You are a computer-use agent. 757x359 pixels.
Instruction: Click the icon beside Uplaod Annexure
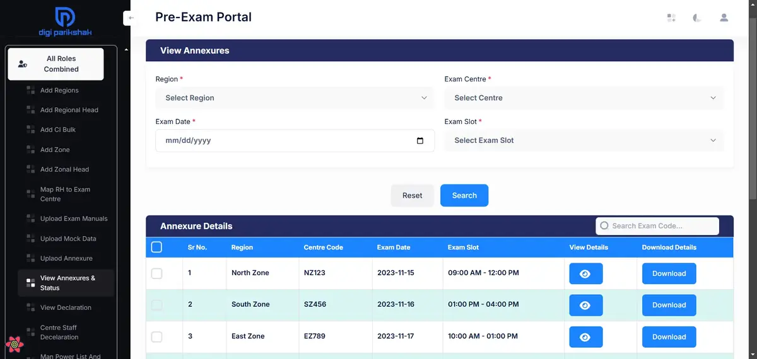[30, 258]
